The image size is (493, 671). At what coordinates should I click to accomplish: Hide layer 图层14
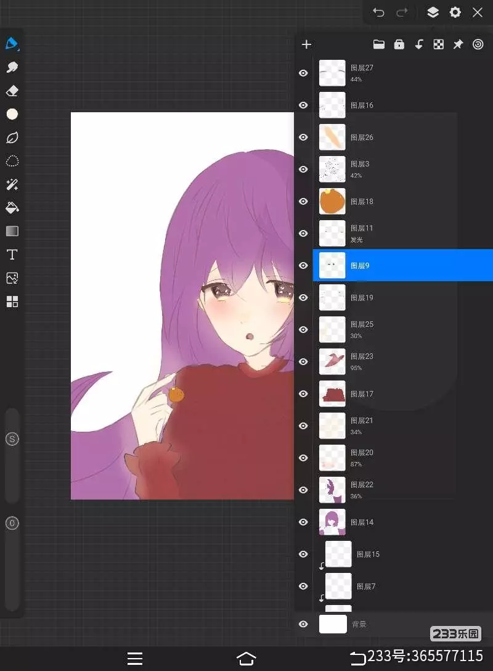tap(303, 522)
